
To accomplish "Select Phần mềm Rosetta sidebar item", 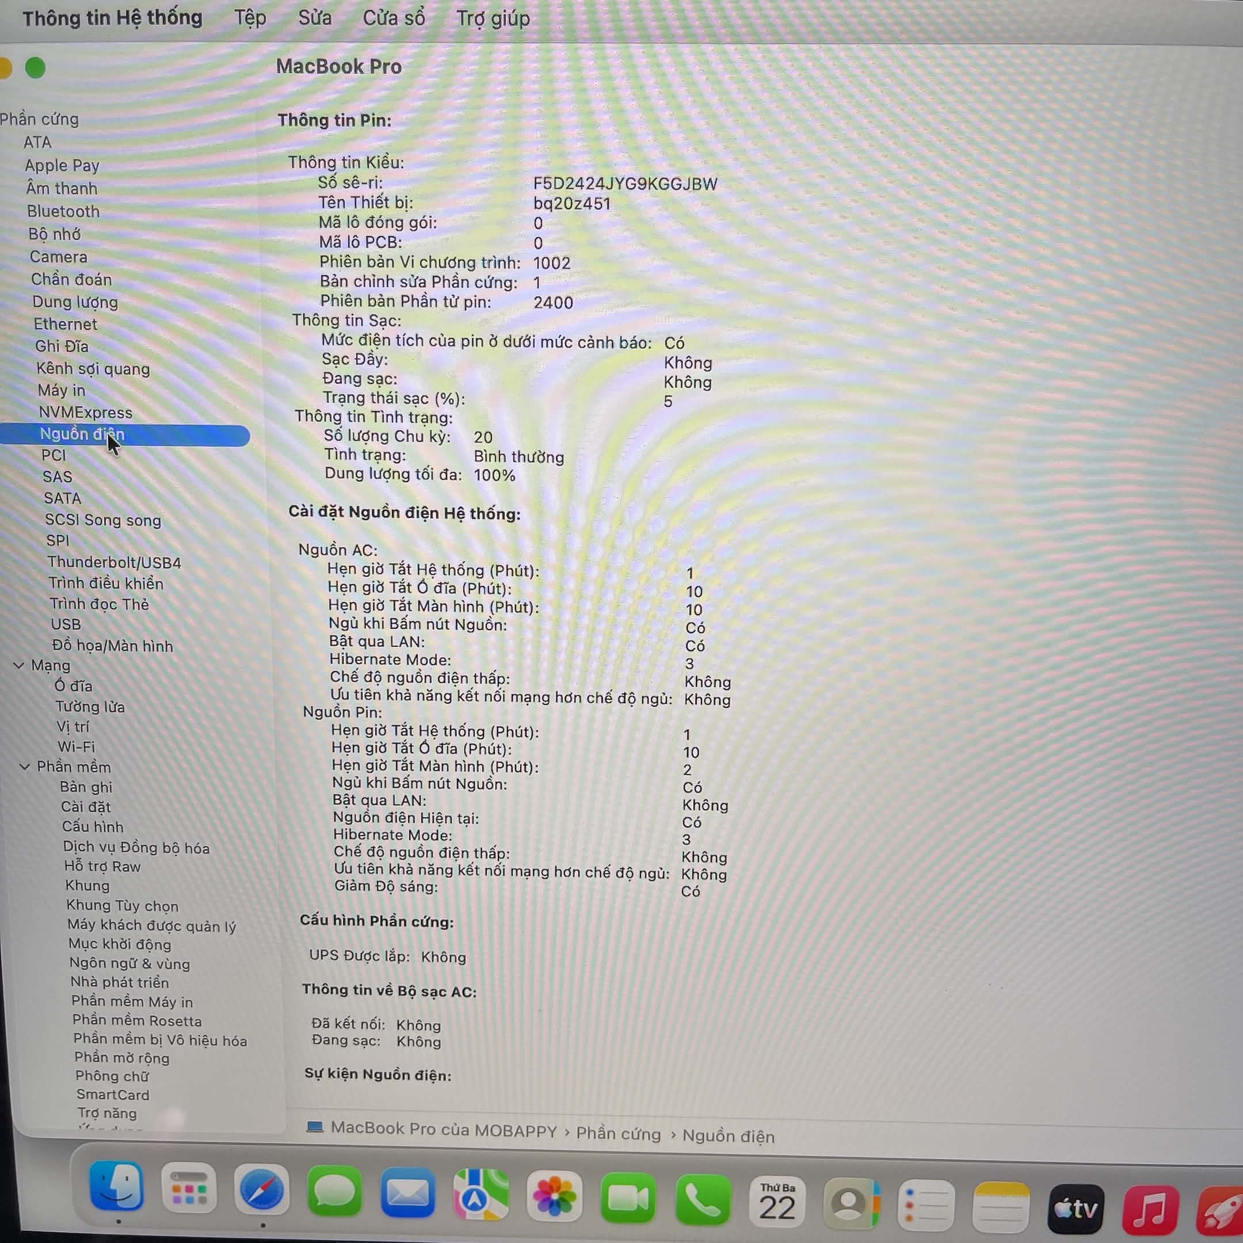I will 137,1020.
